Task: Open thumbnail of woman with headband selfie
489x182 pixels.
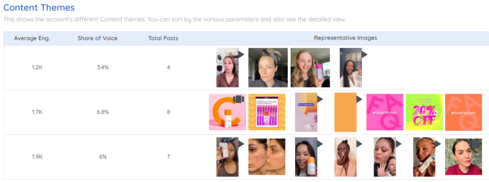Action: pyautogui.click(x=268, y=67)
